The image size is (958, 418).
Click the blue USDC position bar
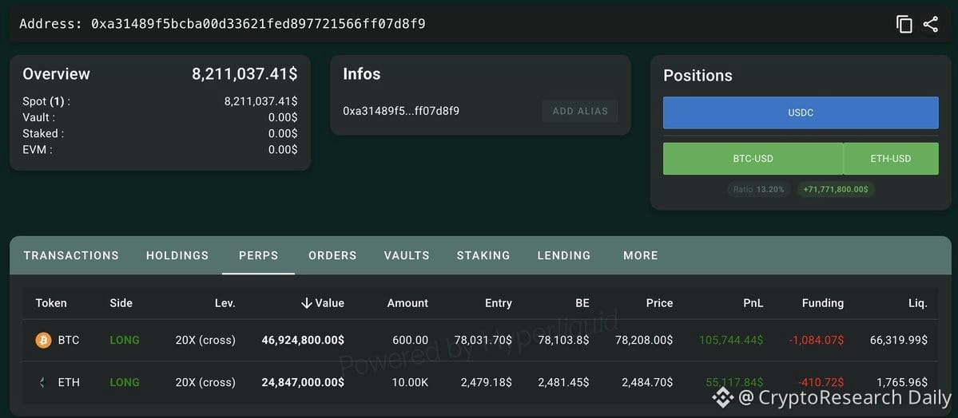(801, 113)
